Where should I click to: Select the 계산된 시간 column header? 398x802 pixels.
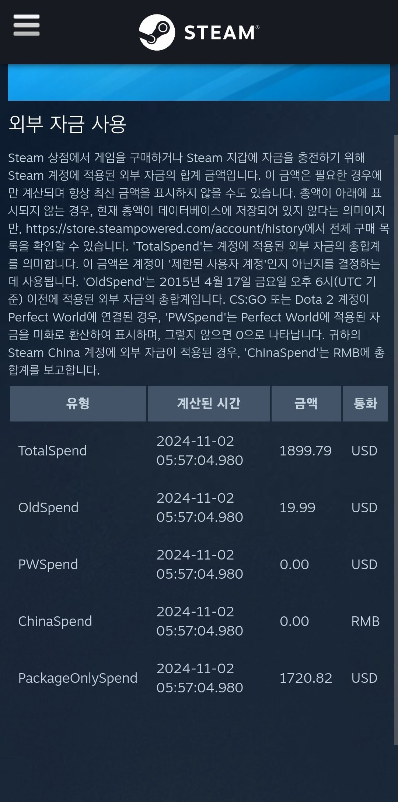point(209,403)
